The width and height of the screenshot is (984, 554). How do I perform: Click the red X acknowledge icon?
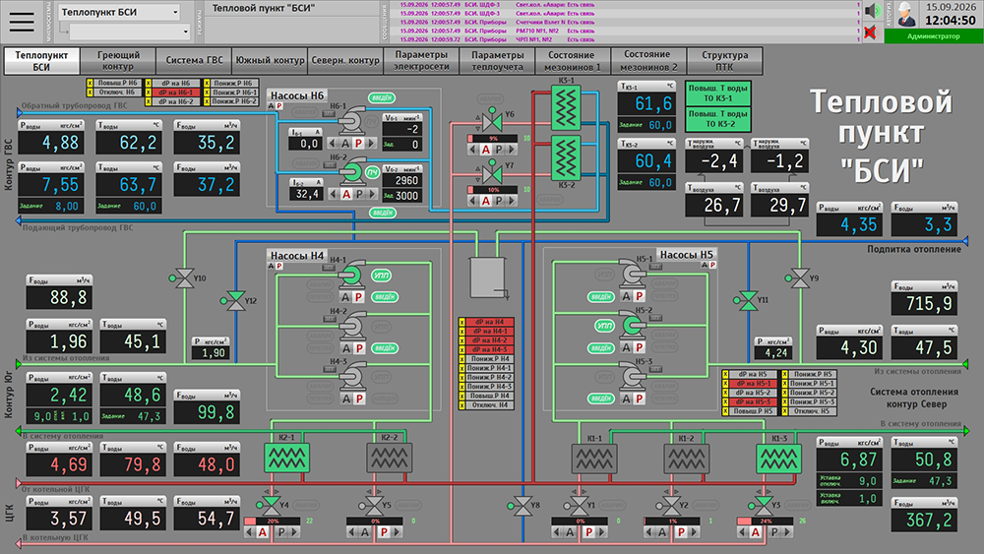871,32
